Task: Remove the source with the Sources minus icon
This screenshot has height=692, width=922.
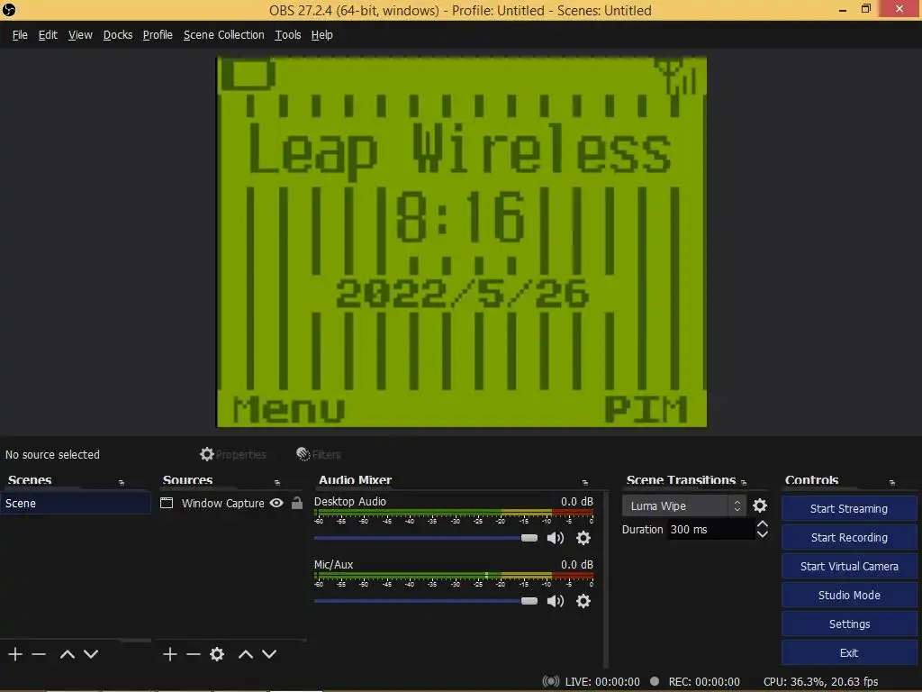Action: coord(194,654)
